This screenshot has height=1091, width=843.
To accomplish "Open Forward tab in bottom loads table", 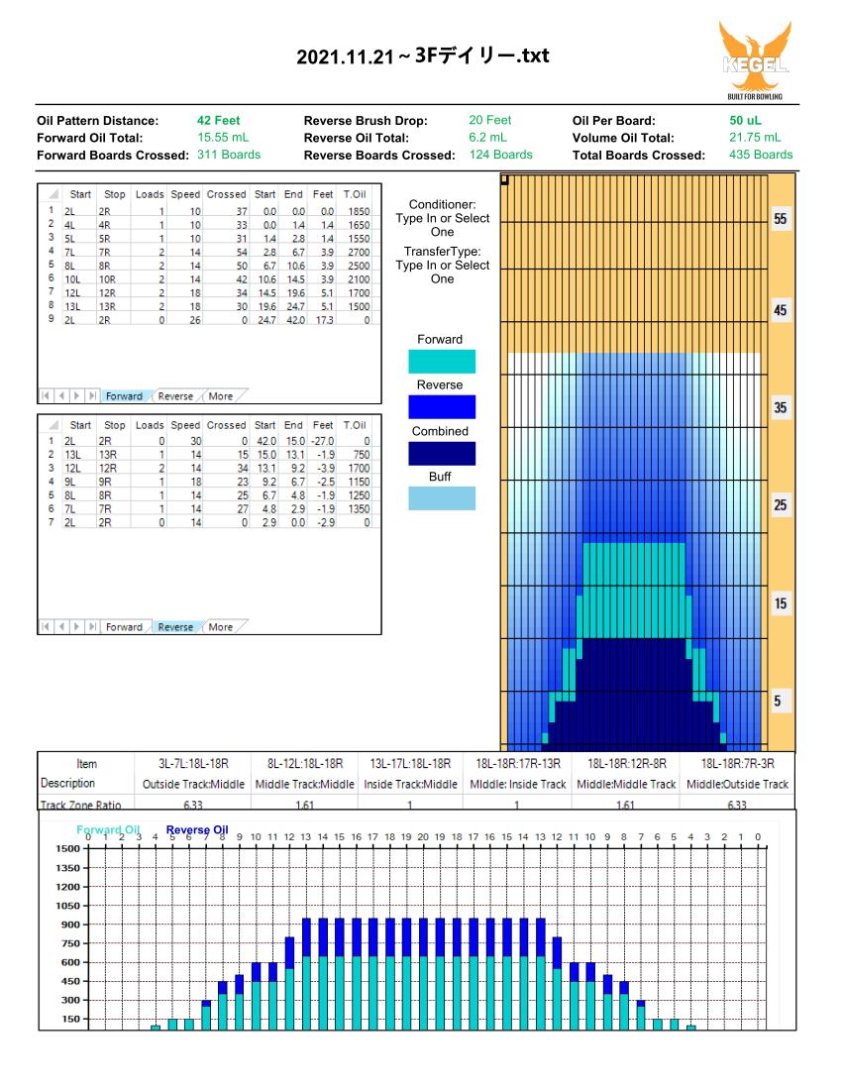I will (124, 627).
